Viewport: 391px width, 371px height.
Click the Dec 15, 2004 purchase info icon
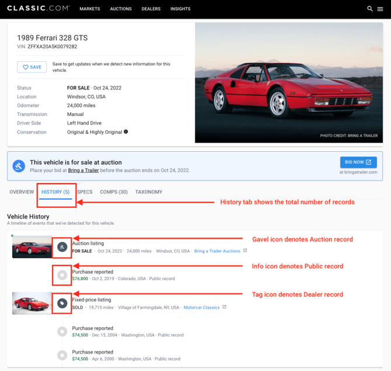[62, 331]
